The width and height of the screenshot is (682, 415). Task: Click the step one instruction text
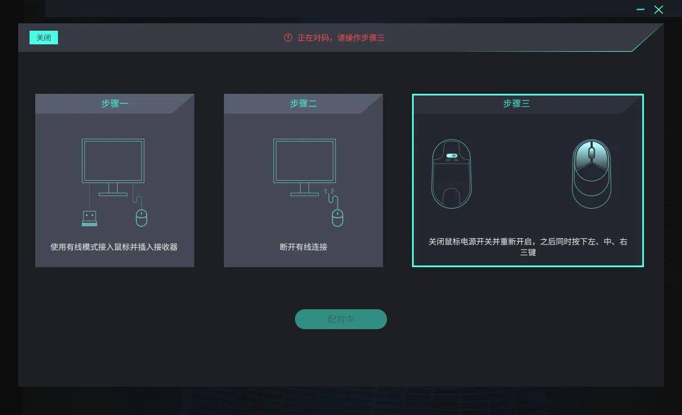point(114,247)
